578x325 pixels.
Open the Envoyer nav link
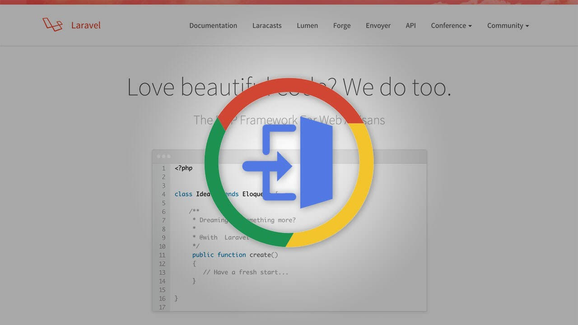[378, 26]
